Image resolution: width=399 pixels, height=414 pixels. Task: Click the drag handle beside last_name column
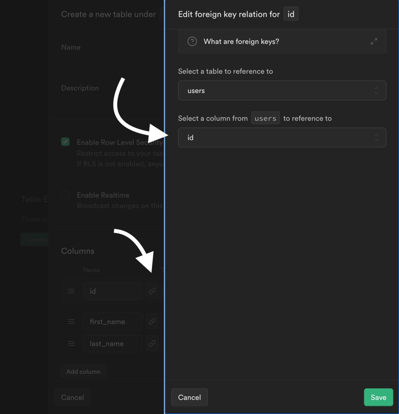tap(71, 343)
